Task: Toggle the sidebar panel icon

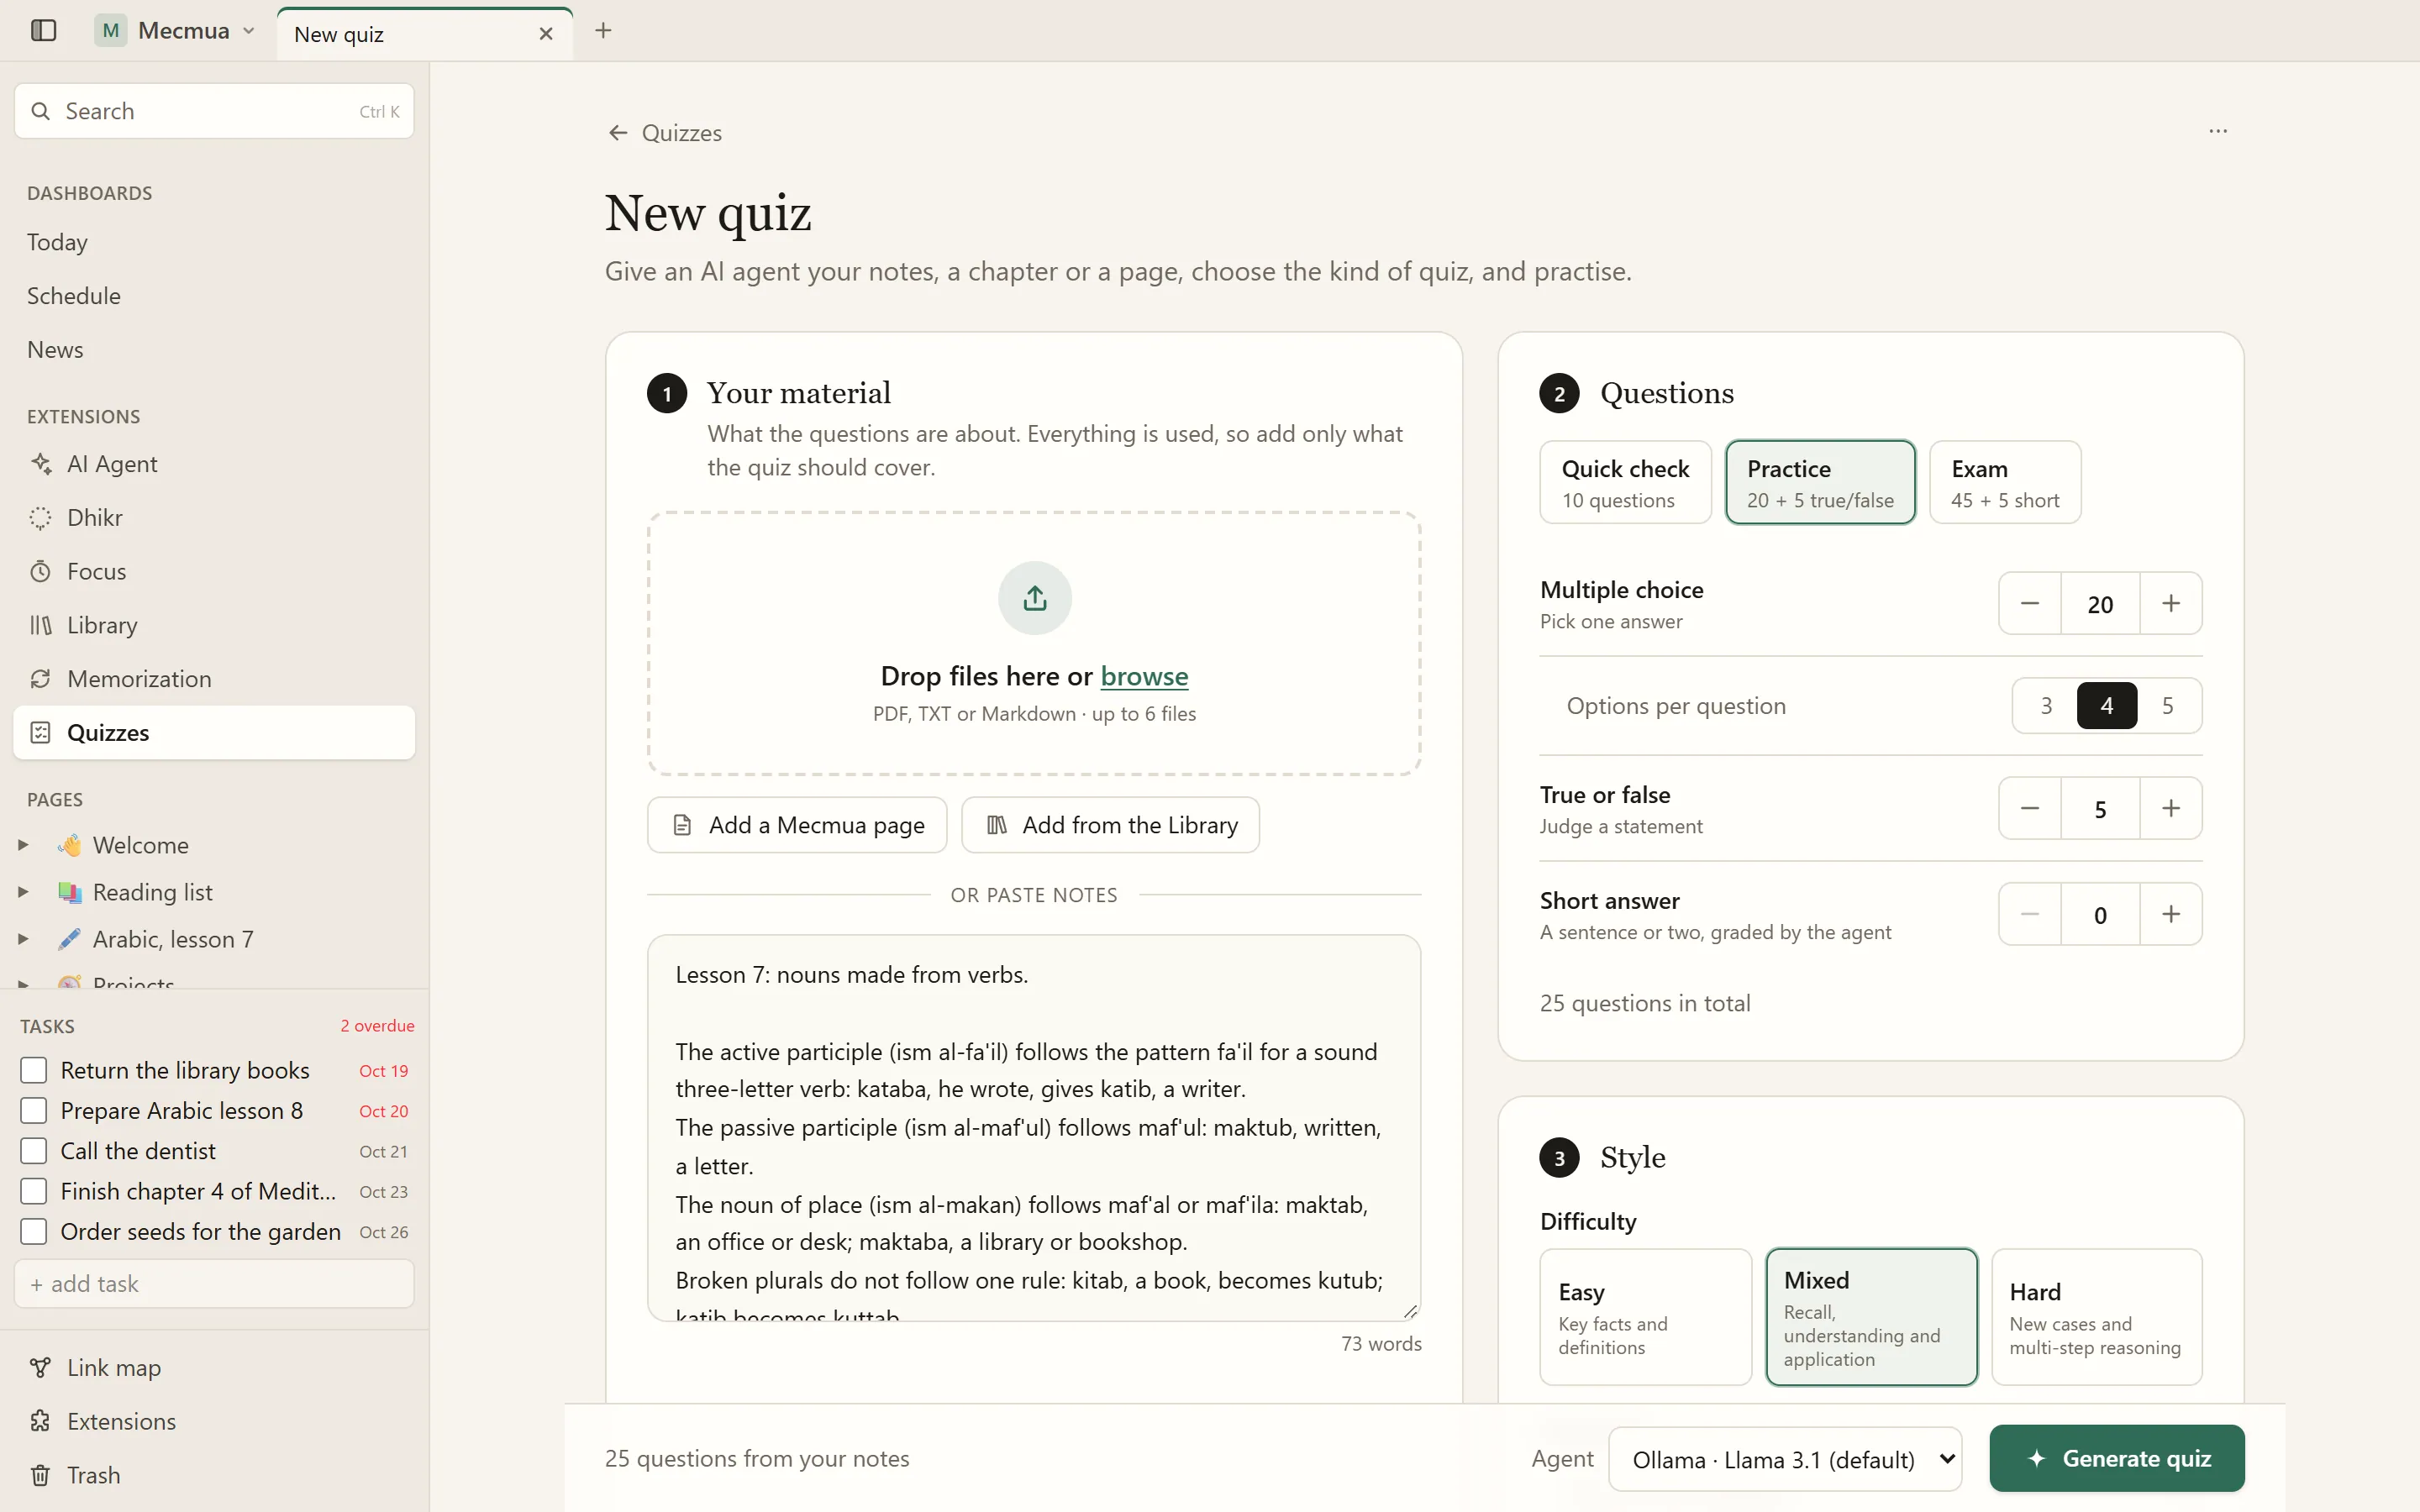Action: [x=43, y=30]
